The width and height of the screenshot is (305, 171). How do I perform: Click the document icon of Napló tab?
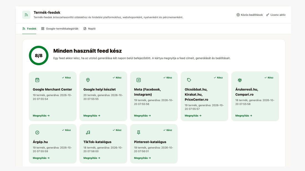(x=85, y=28)
